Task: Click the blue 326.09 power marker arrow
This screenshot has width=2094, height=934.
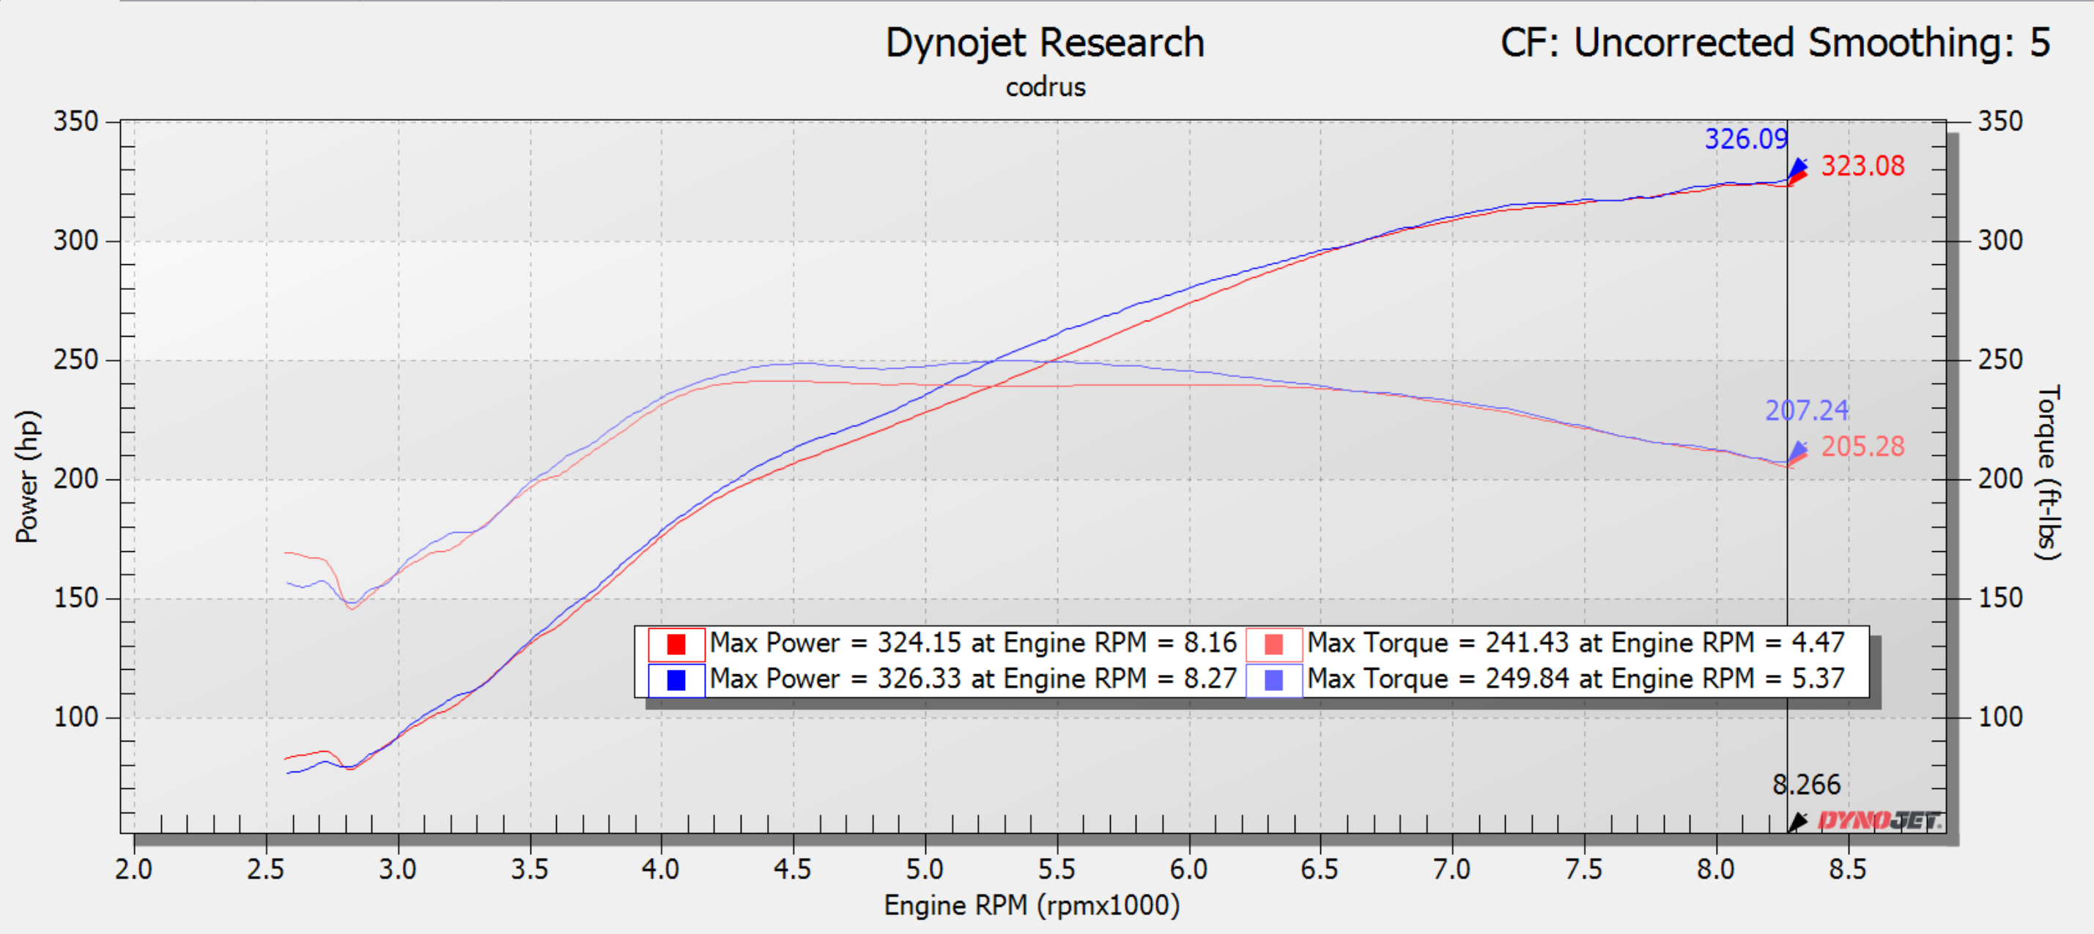Action: pyautogui.click(x=1797, y=168)
